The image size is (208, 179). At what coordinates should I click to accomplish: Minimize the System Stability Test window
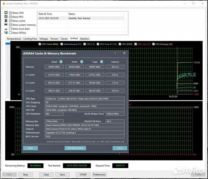click(184, 4)
